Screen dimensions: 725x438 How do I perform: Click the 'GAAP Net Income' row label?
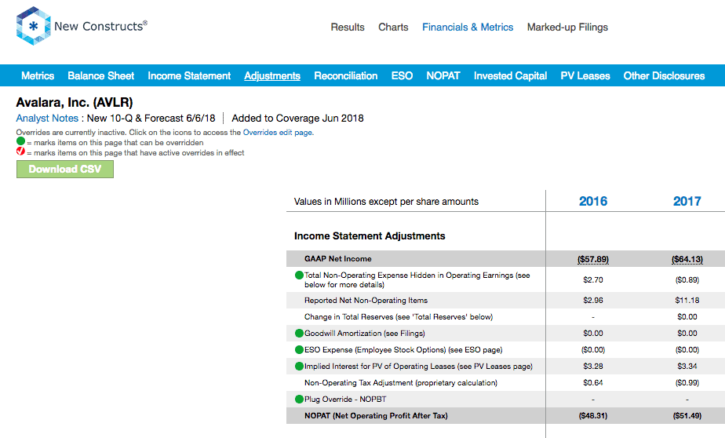tap(337, 259)
